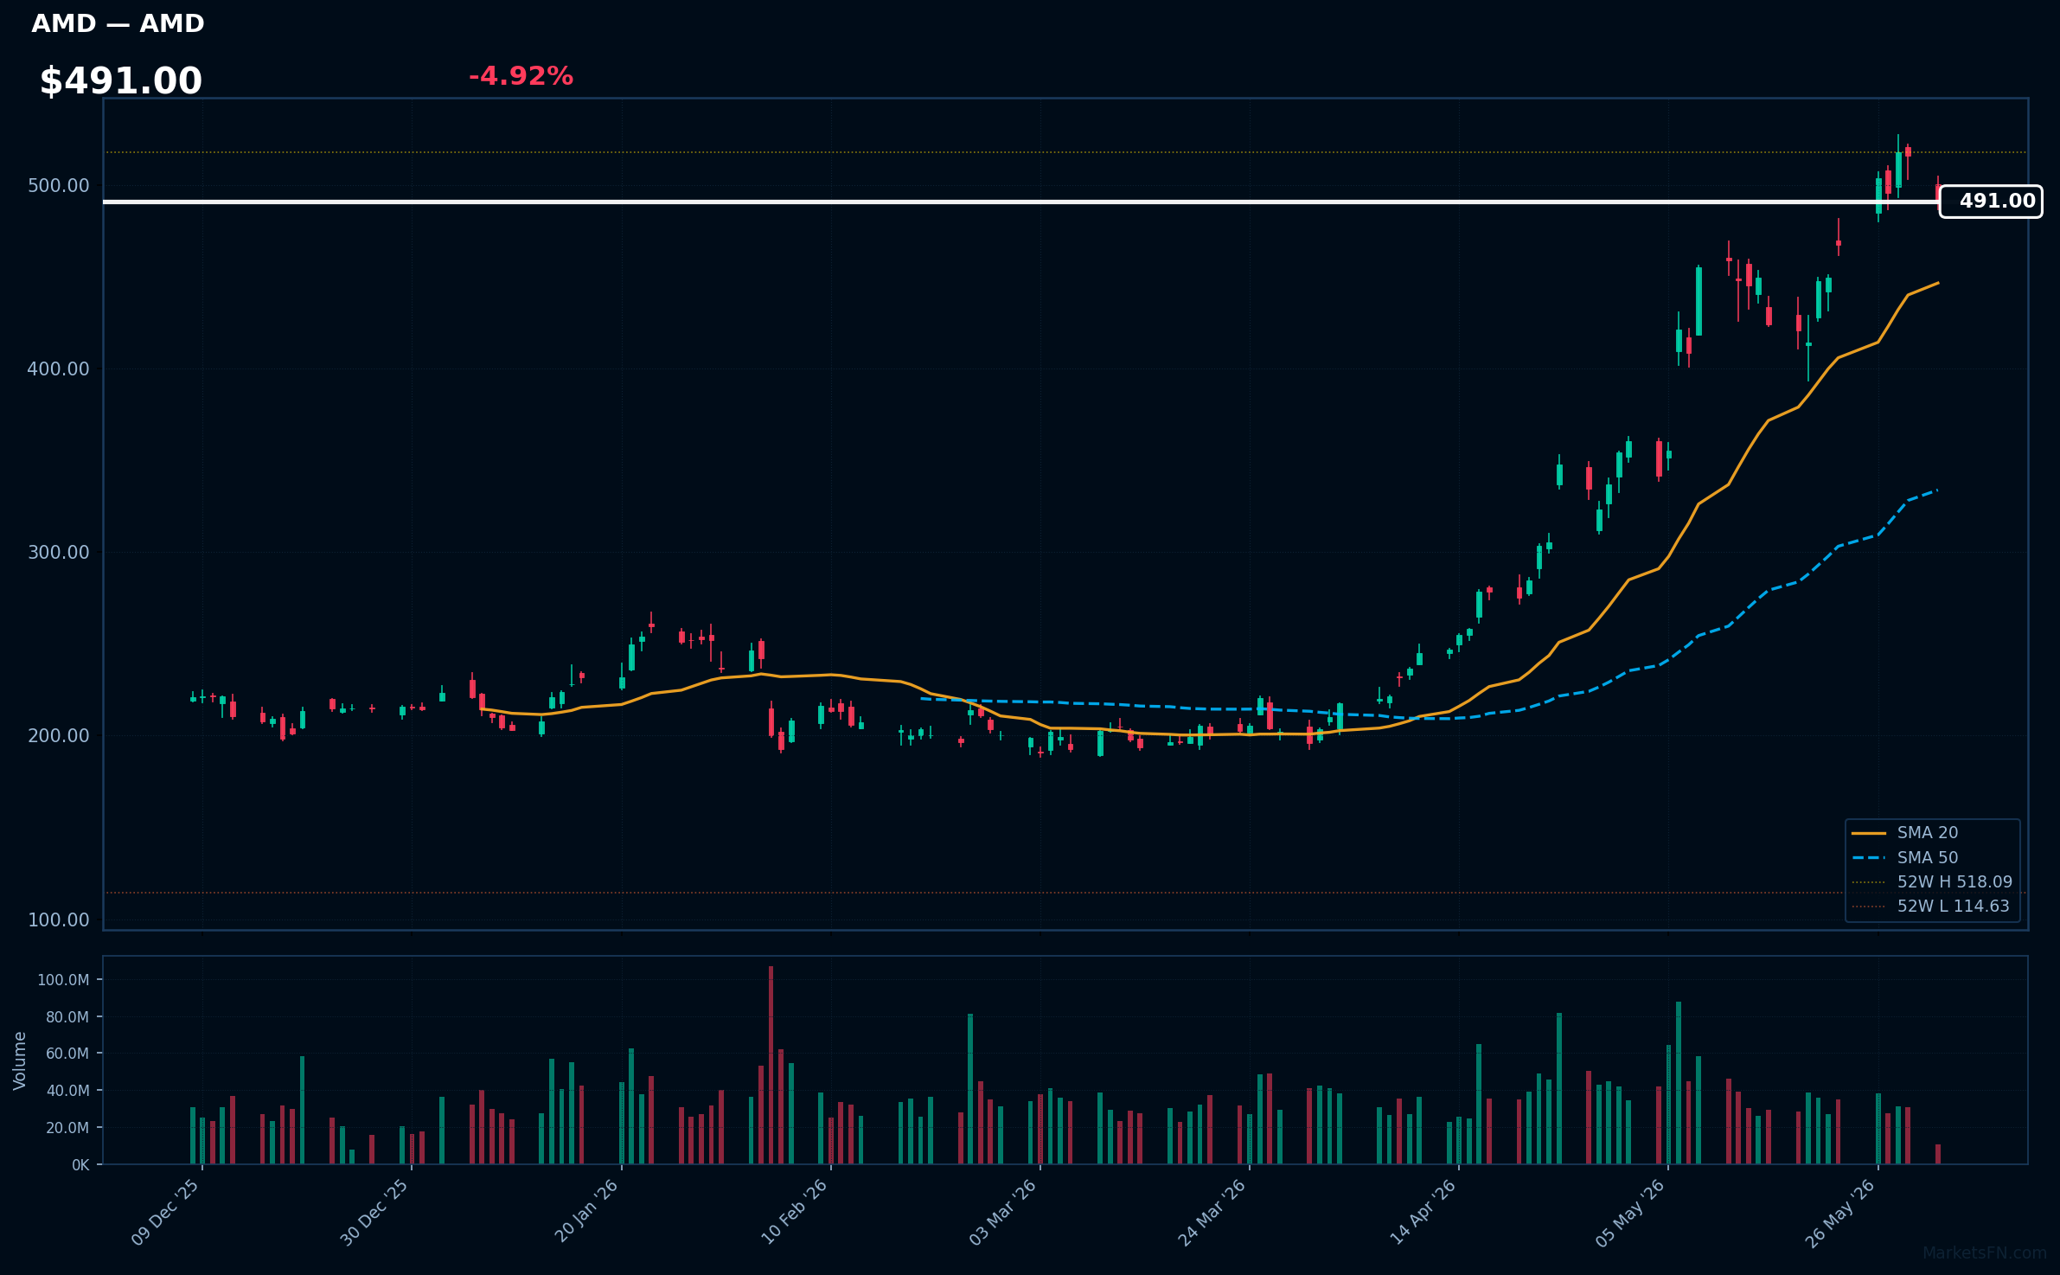Click the 0K volume axis label
Image resolution: width=2060 pixels, height=1275 pixels.
coord(80,1165)
